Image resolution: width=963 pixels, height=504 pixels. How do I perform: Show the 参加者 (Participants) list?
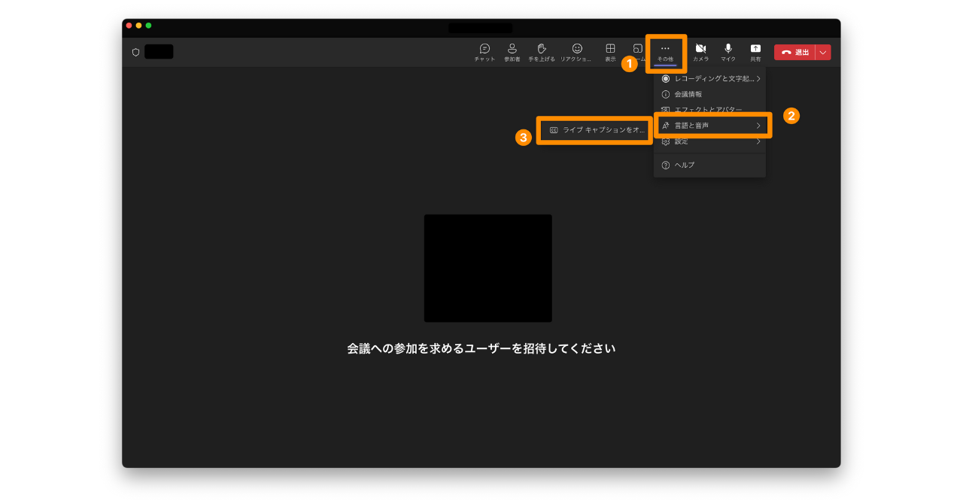[x=512, y=52]
